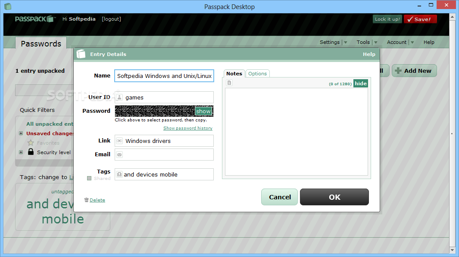459x257 pixels.
Task: Click the Cancel button
Action: 280,197
